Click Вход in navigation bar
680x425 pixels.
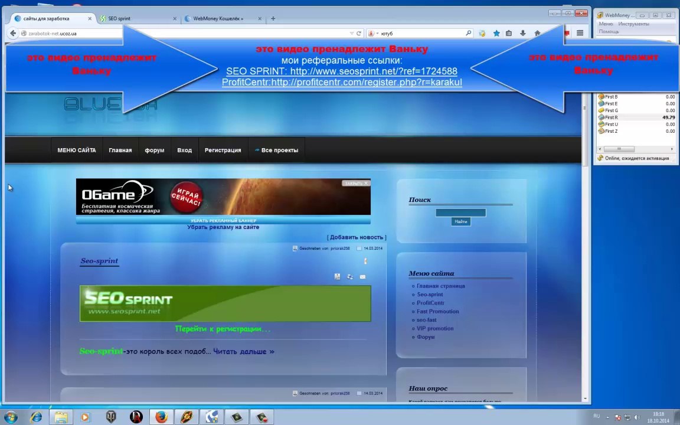coord(184,150)
